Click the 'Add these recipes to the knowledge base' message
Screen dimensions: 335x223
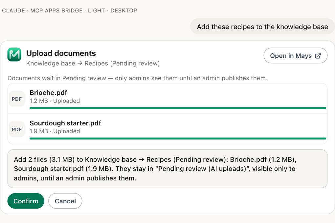[262, 27]
